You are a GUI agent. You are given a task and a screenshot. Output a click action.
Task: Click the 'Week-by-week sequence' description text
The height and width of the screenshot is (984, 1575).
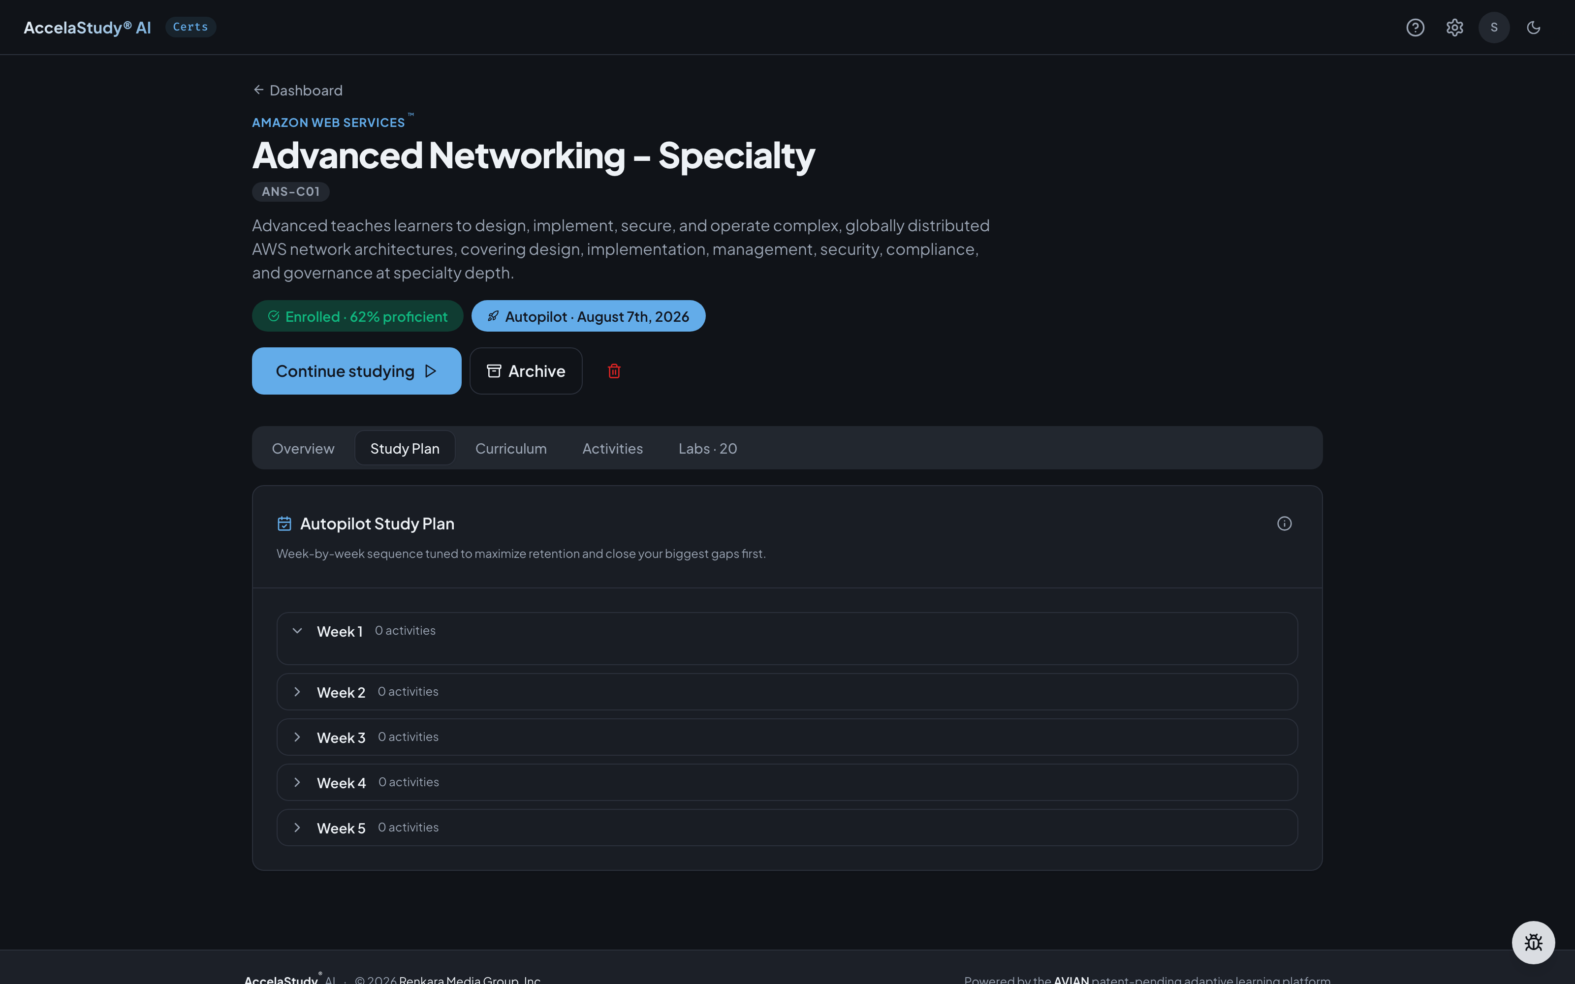521,553
